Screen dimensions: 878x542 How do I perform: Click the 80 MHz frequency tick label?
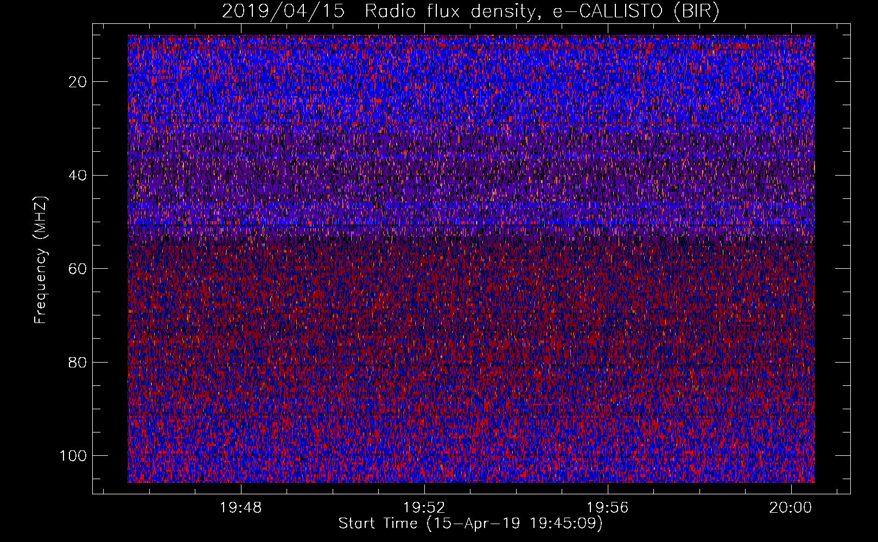pos(78,362)
